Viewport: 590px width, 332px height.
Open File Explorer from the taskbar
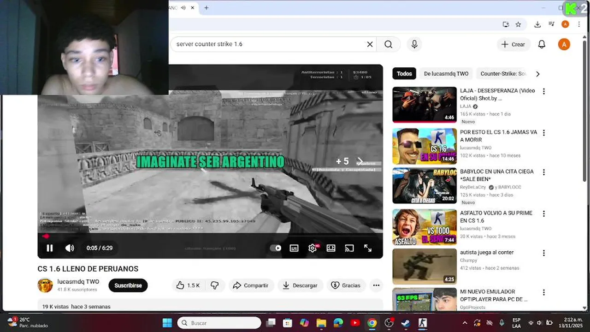[x=321, y=323]
